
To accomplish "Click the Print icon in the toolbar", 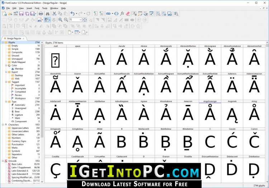I will click(41, 14).
